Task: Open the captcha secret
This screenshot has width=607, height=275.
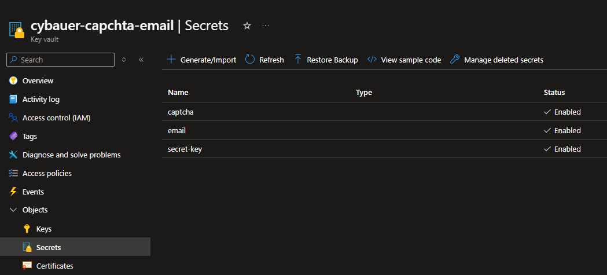Action: (x=181, y=112)
